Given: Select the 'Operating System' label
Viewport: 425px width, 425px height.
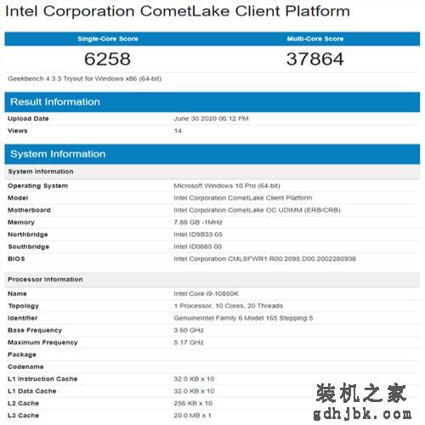Looking at the screenshot, I should coord(37,186).
